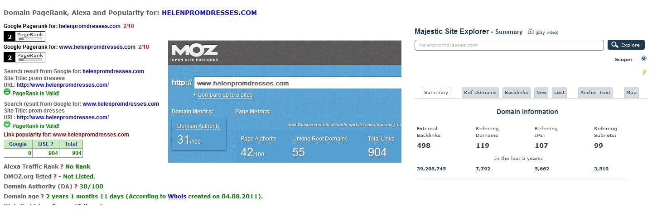657x216 pixels.
Task: Click the question mark next to DMOZ.org listed
Action: tap(55, 177)
